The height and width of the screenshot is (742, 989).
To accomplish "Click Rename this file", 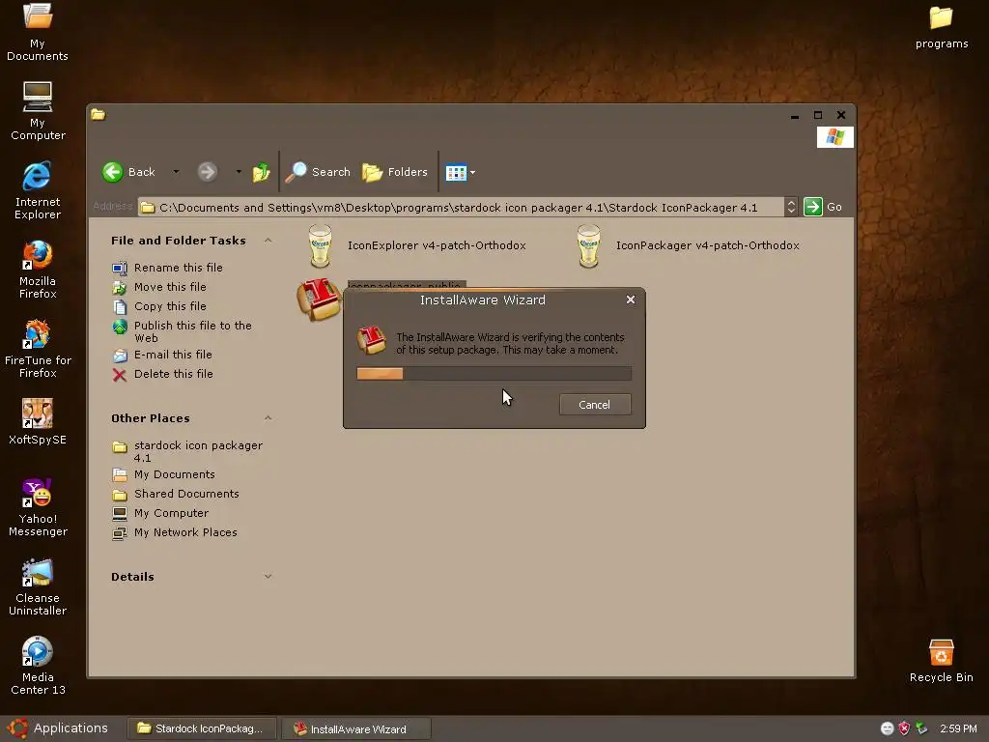I will click(x=168, y=268).
